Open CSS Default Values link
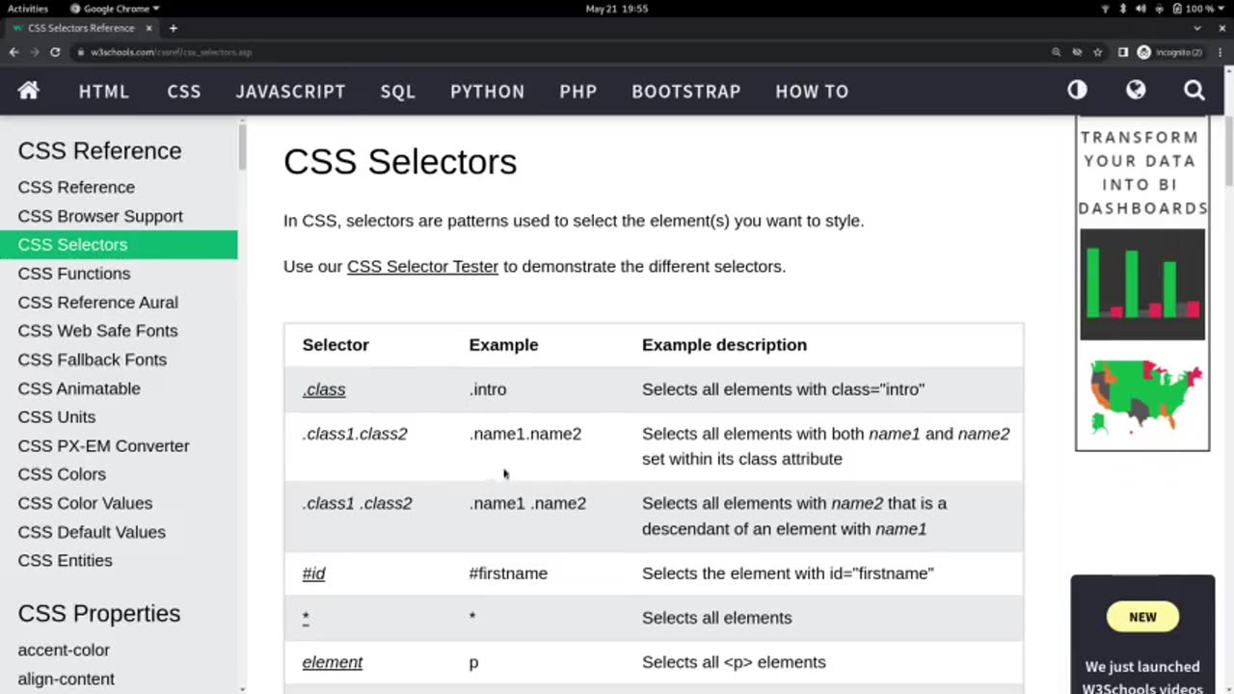 click(92, 532)
